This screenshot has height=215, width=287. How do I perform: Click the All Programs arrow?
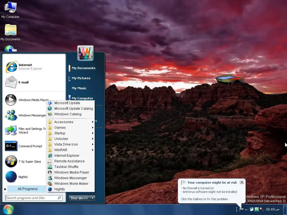click(5, 189)
